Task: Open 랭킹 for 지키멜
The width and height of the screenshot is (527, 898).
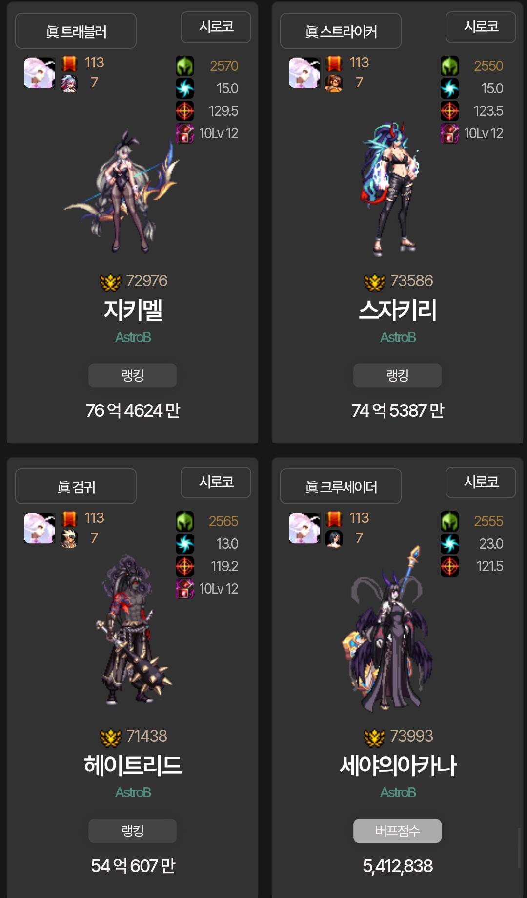Action: coord(132,375)
